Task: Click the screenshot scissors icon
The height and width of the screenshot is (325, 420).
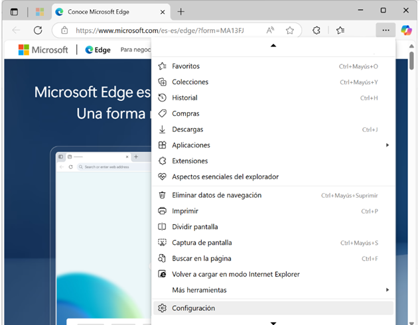Action: coord(162,243)
